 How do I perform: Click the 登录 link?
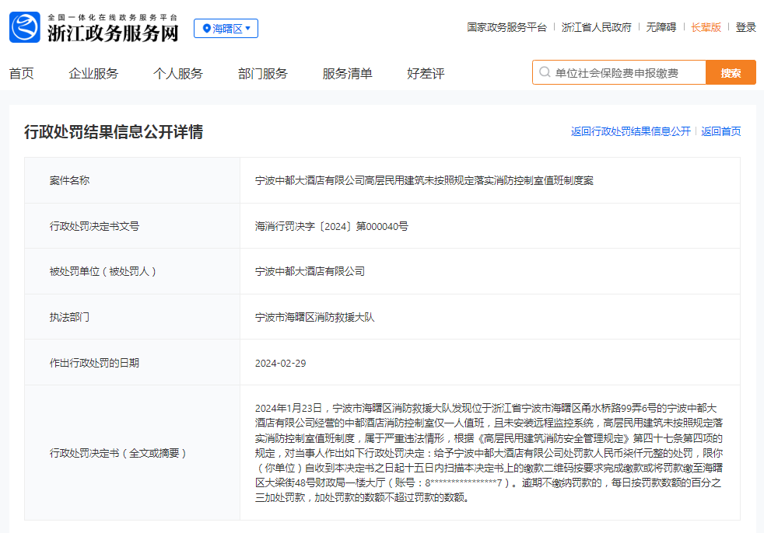point(746,27)
